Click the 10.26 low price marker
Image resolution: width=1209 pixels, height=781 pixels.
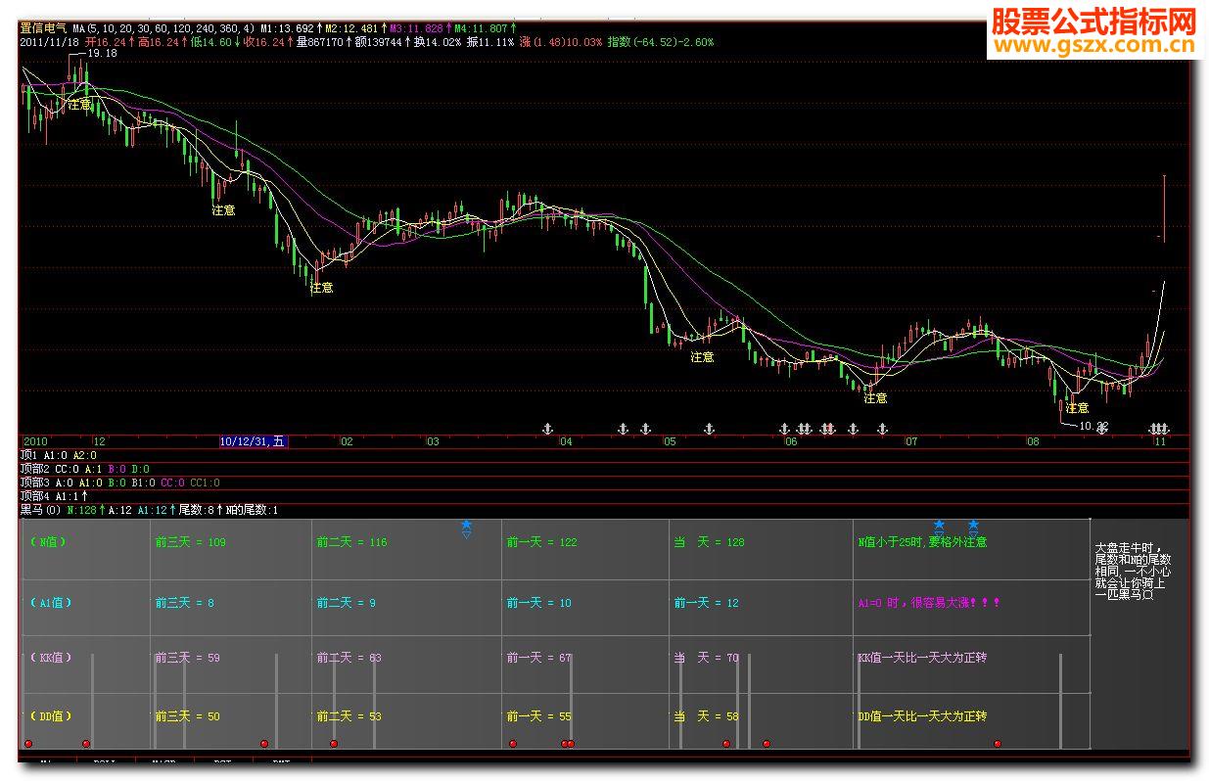click(1093, 426)
